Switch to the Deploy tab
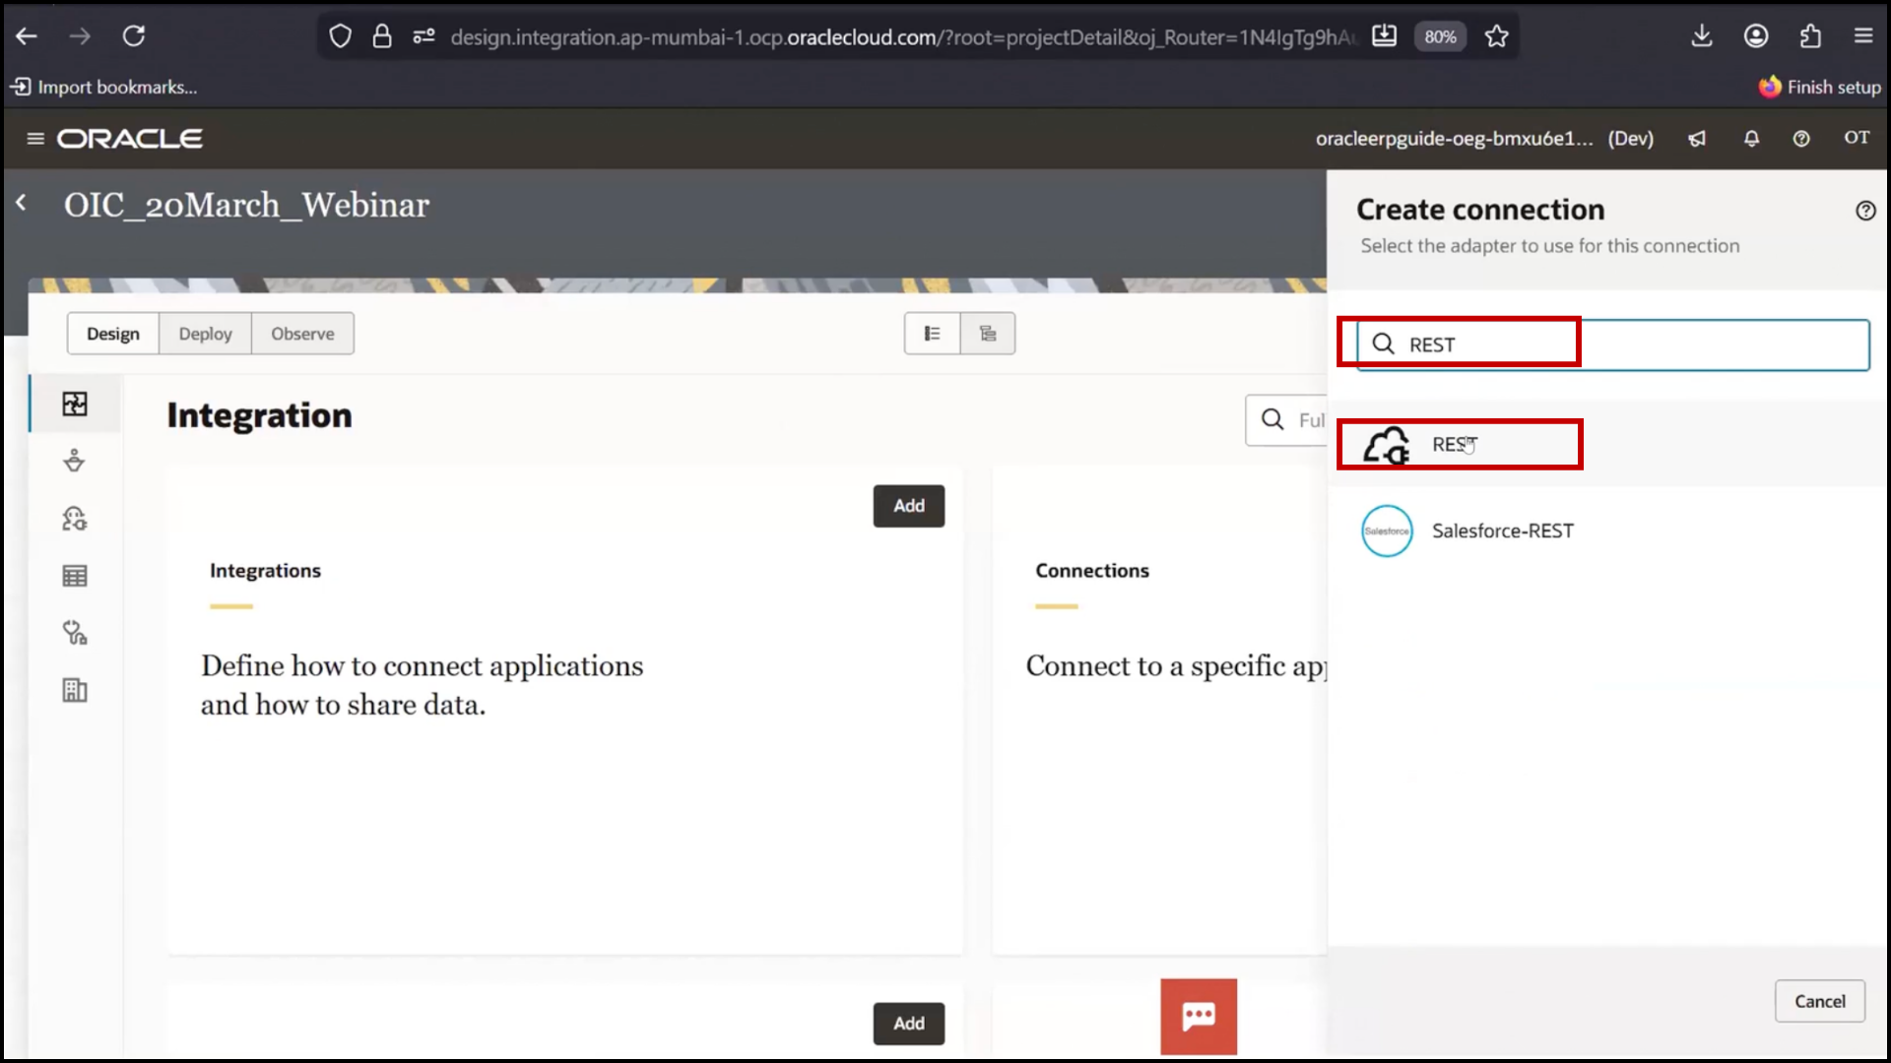The image size is (1891, 1063). (205, 334)
